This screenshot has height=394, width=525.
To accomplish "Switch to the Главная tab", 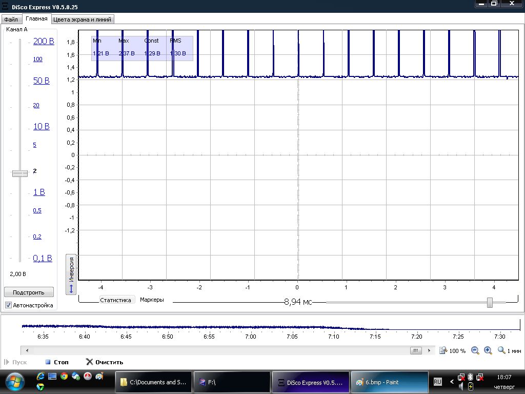I will coord(36,19).
